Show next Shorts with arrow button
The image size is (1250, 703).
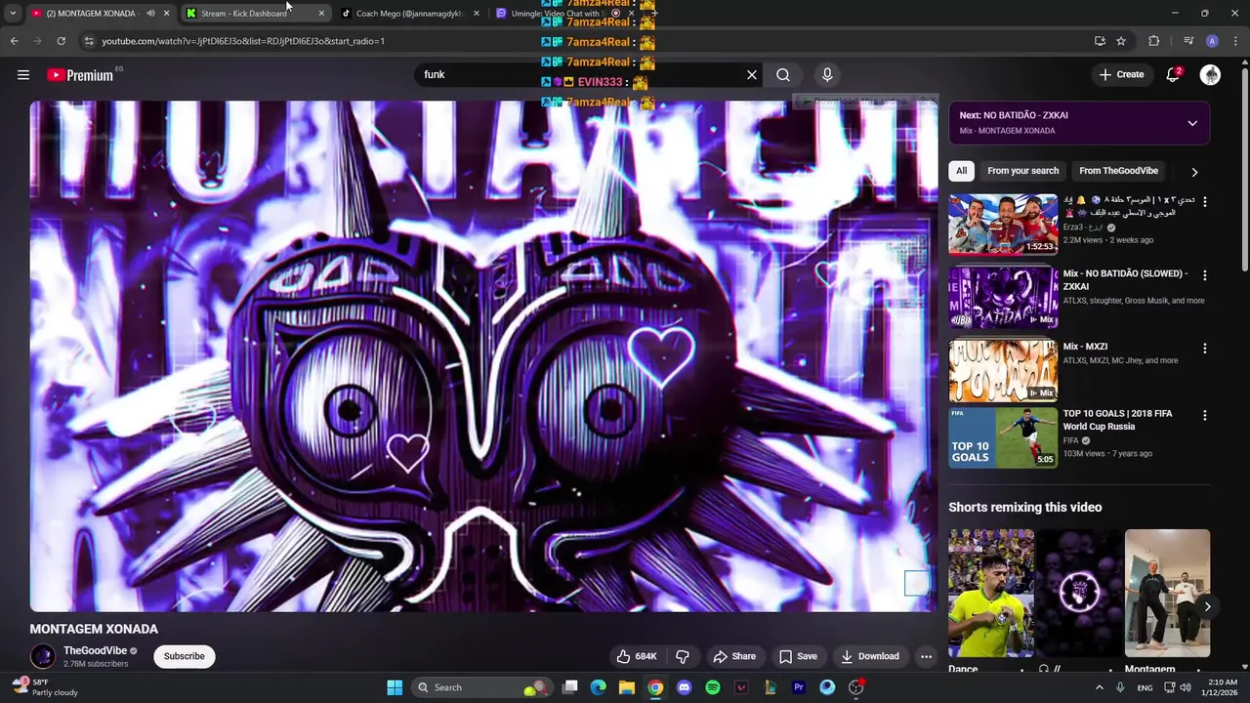(1207, 606)
